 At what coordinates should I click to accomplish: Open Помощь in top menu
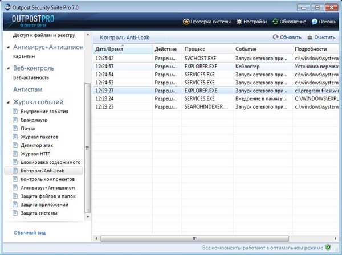(x=324, y=22)
